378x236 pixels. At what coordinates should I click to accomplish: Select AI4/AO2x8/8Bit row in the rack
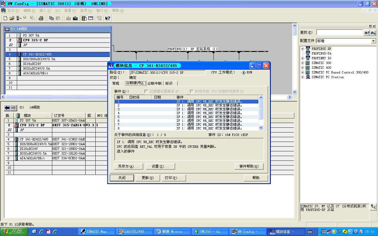coord(58,73)
